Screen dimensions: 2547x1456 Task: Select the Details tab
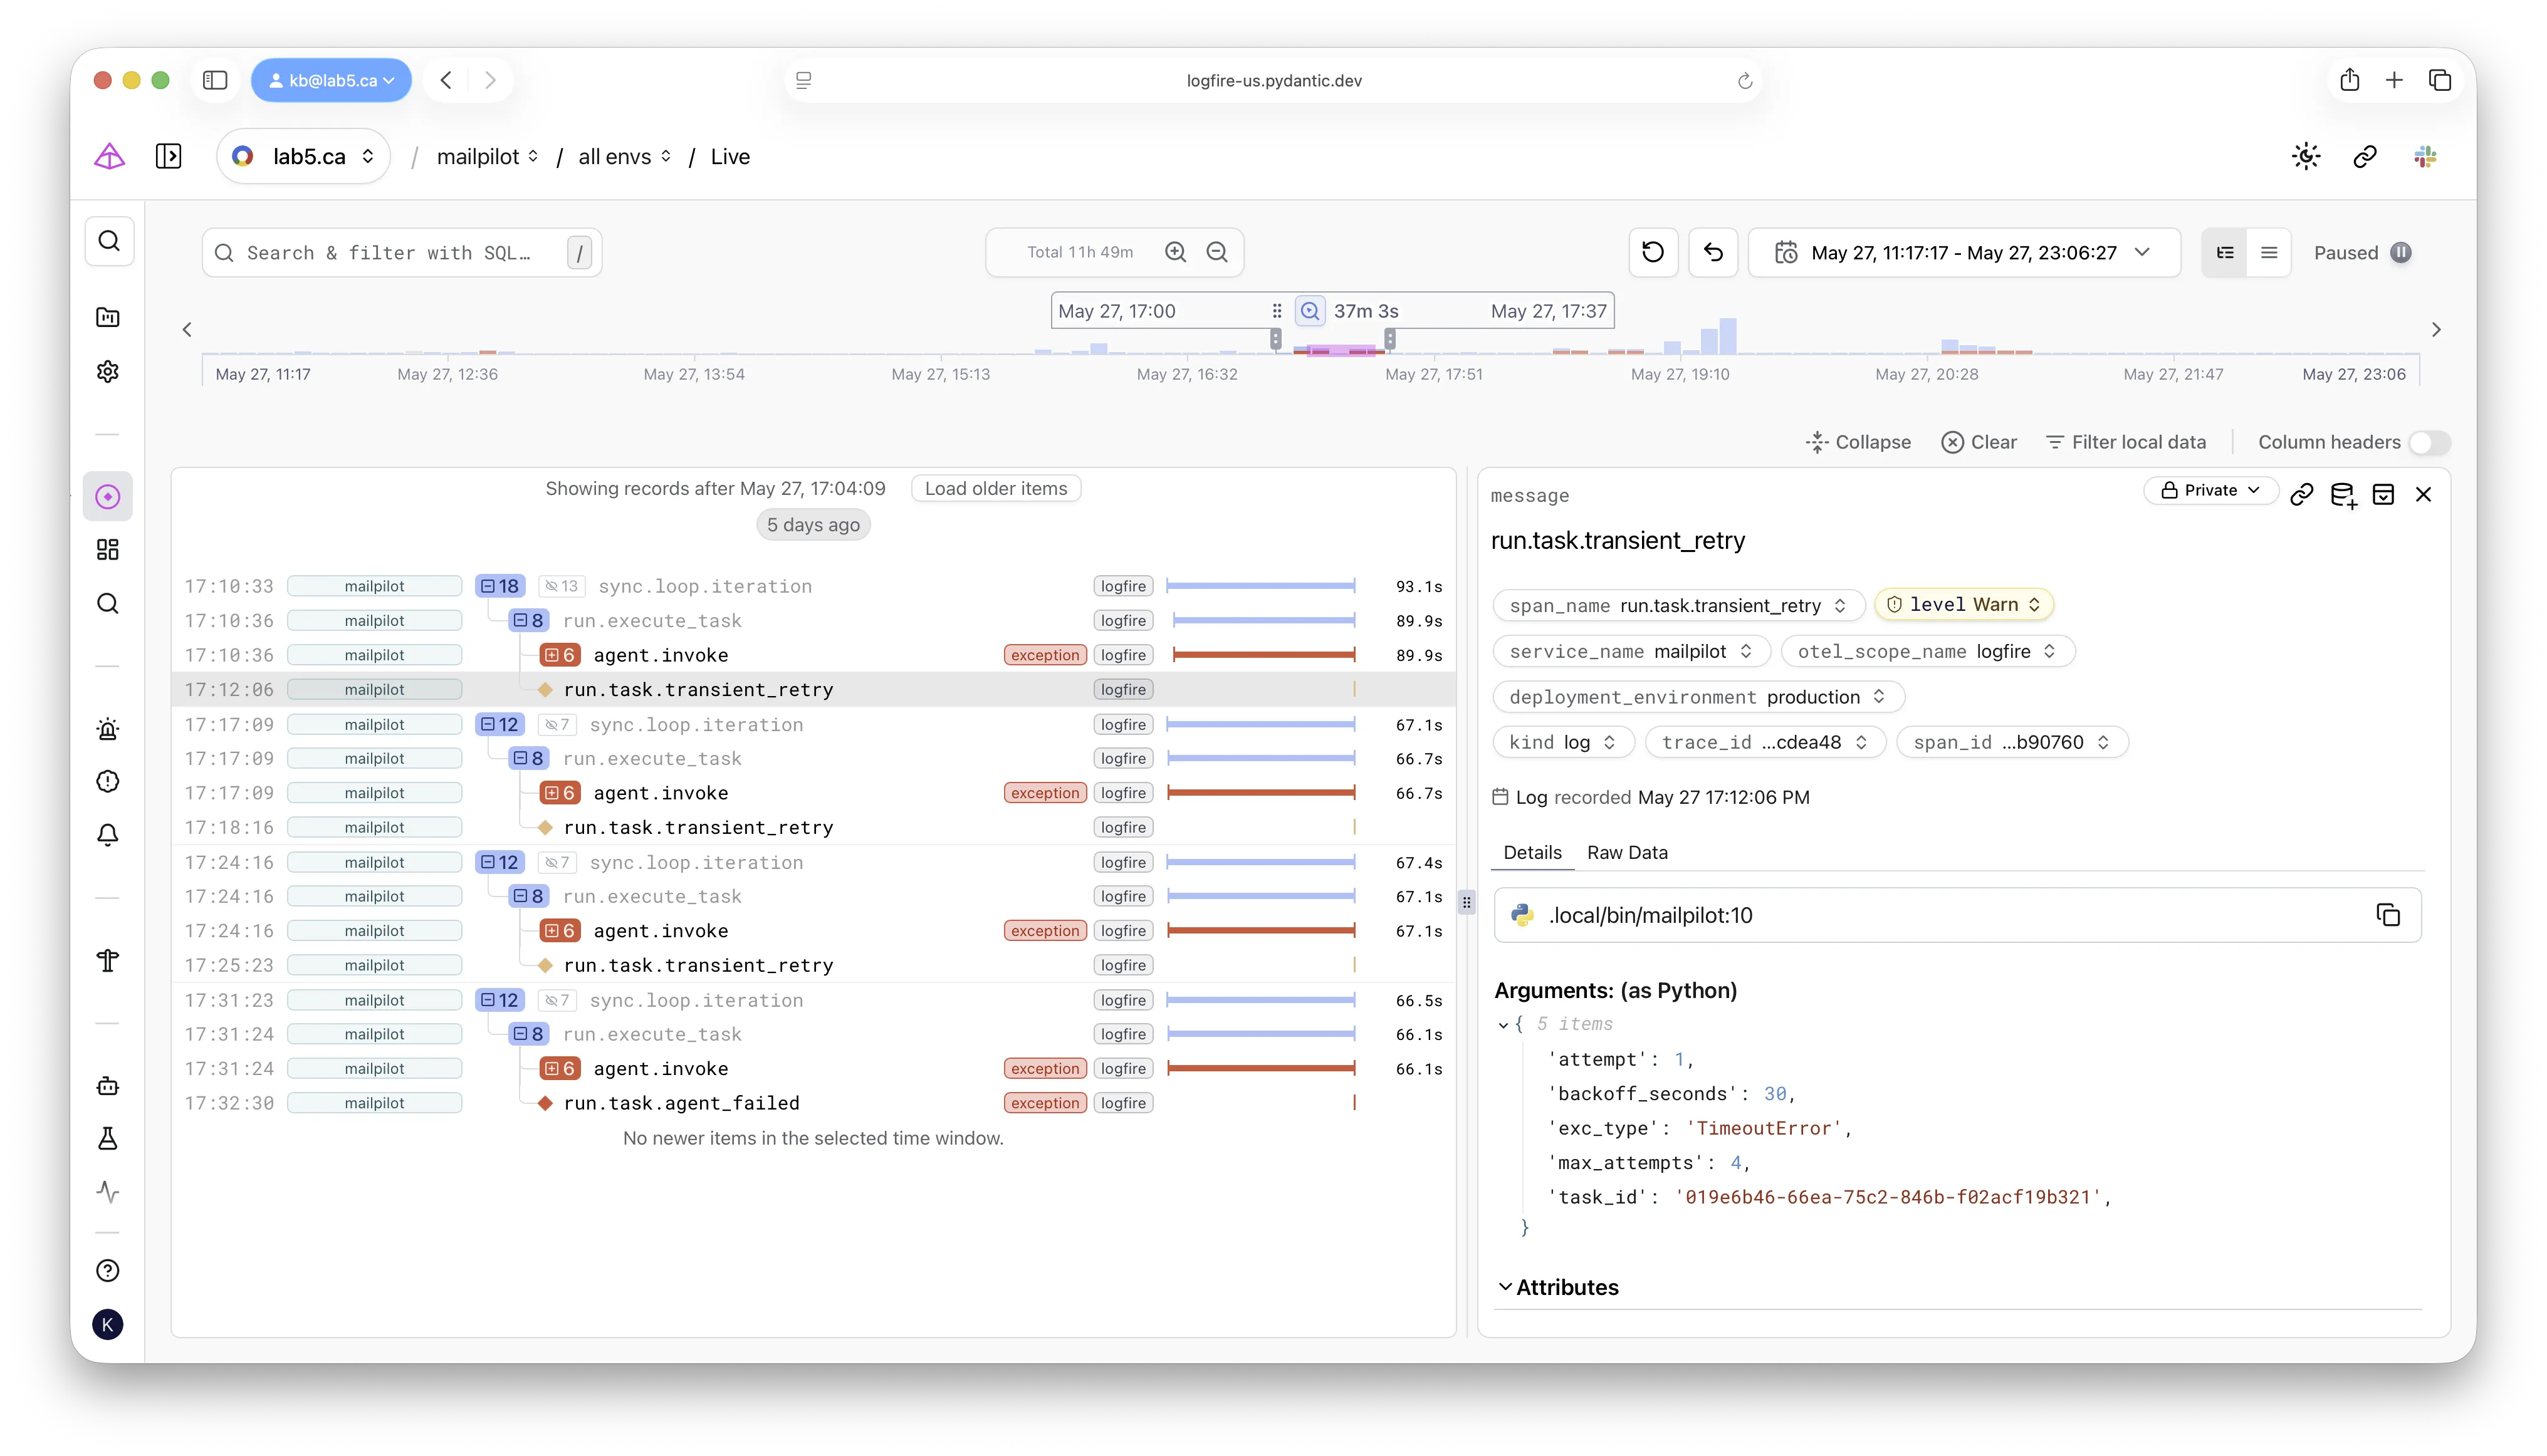click(x=1532, y=852)
